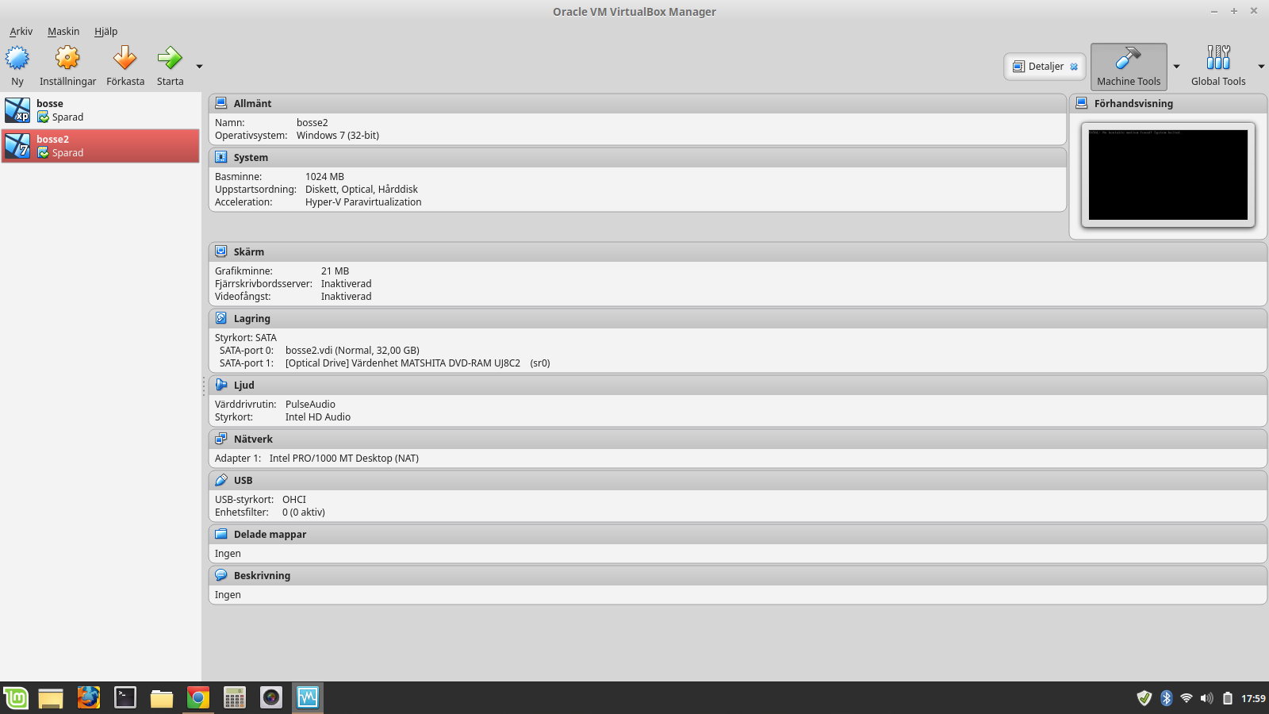Open the Maskin menu
1269x714 pixels.
coord(63,32)
